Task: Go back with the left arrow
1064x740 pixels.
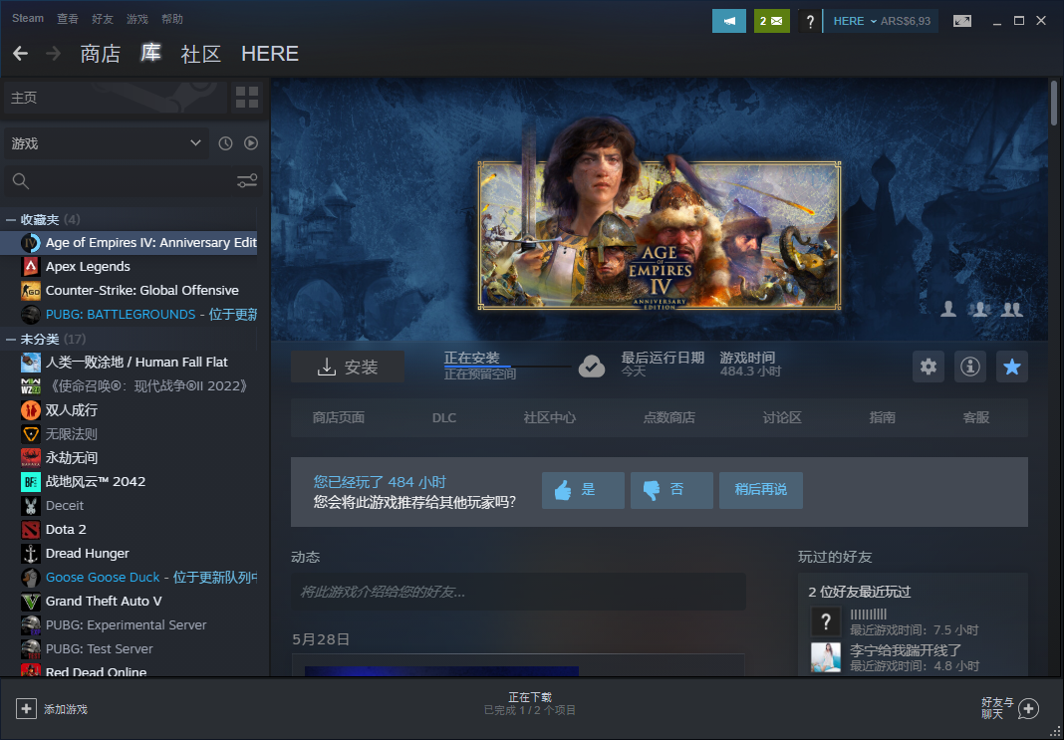Action: tap(20, 54)
